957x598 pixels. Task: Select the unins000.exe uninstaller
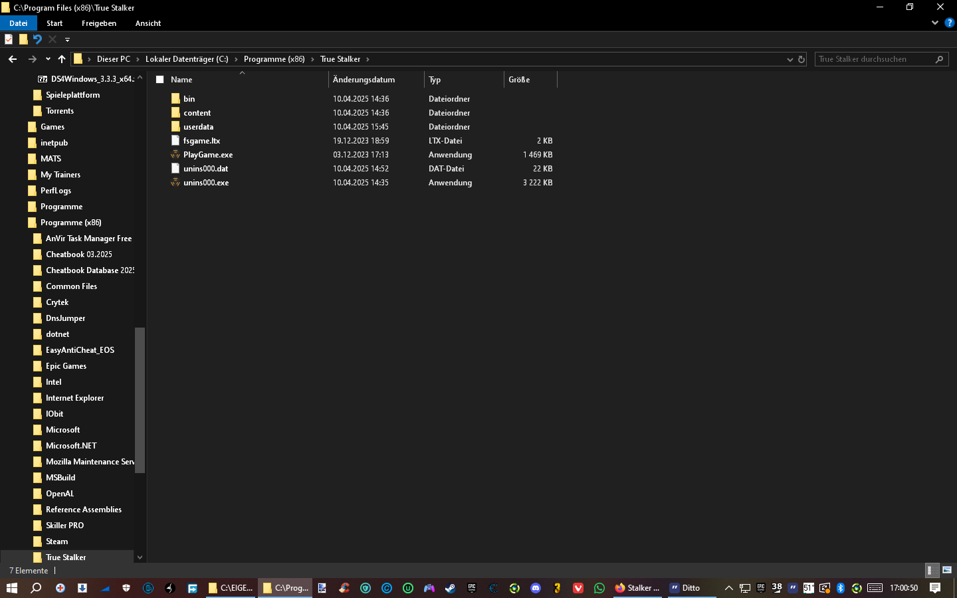coord(206,183)
